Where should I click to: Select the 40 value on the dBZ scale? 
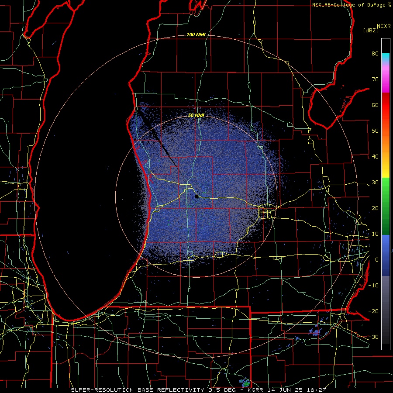[x=375, y=157]
